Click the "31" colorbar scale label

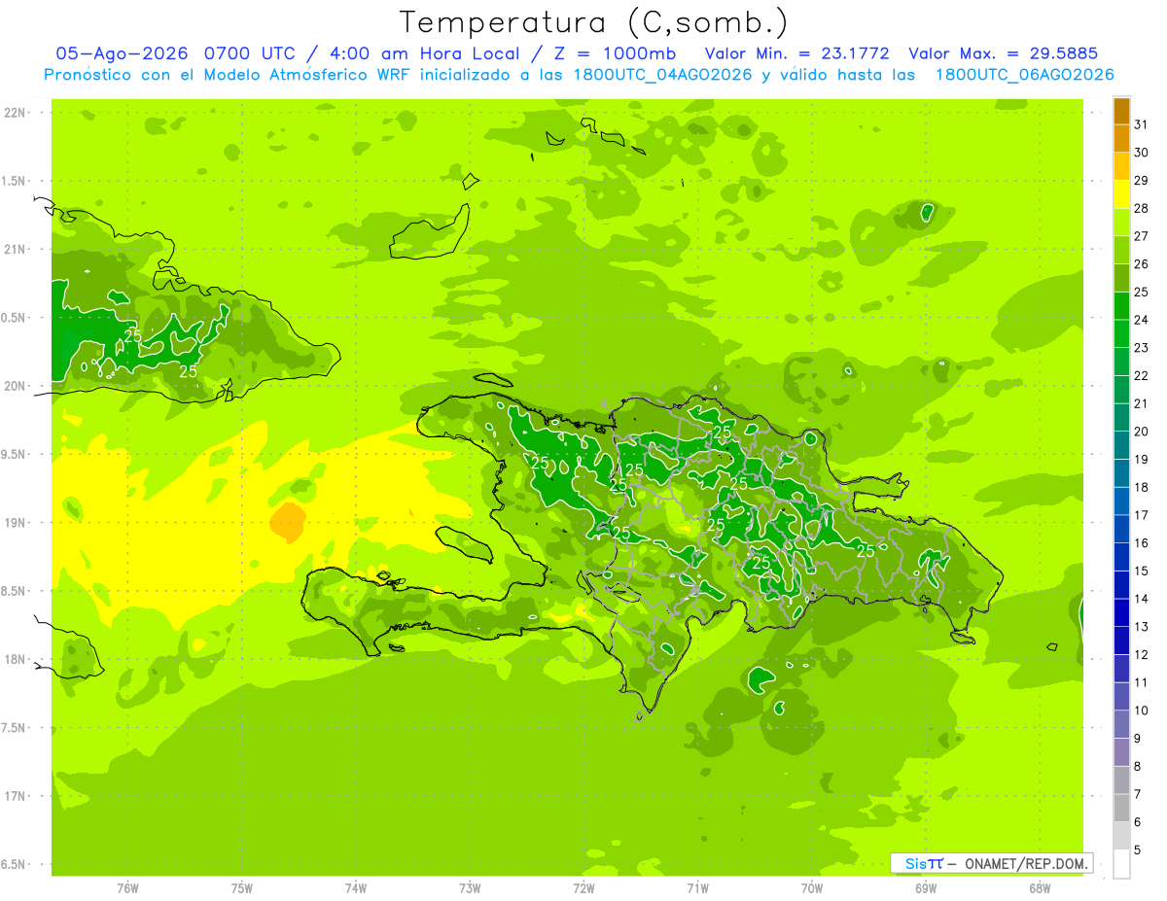pyautogui.click(x=1142, y=124)
